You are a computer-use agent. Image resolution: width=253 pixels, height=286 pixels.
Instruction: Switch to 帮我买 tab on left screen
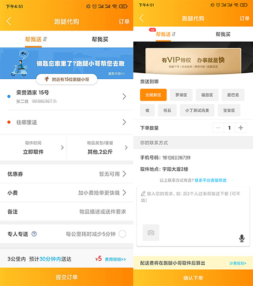[100, 39]
